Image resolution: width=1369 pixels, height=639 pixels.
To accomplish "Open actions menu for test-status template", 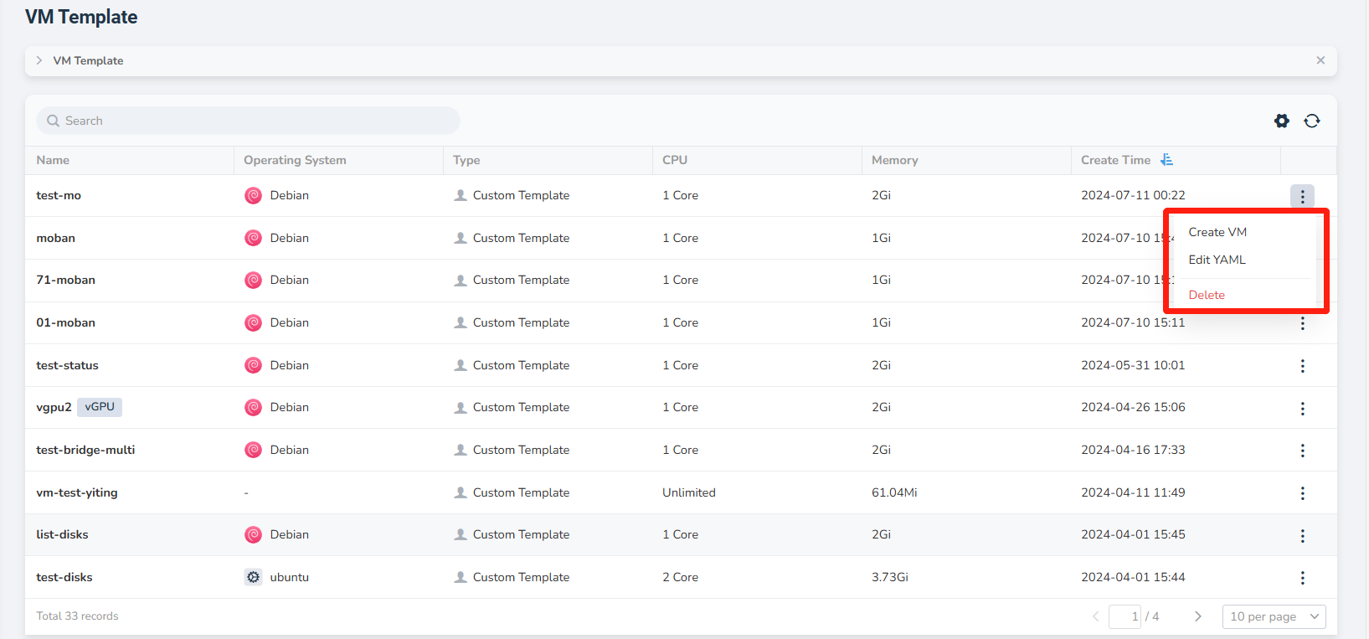I will [x=1302, y=366].
